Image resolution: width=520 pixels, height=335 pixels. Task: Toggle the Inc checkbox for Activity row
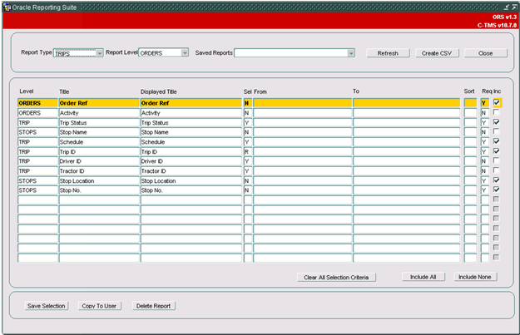(496, 112)
